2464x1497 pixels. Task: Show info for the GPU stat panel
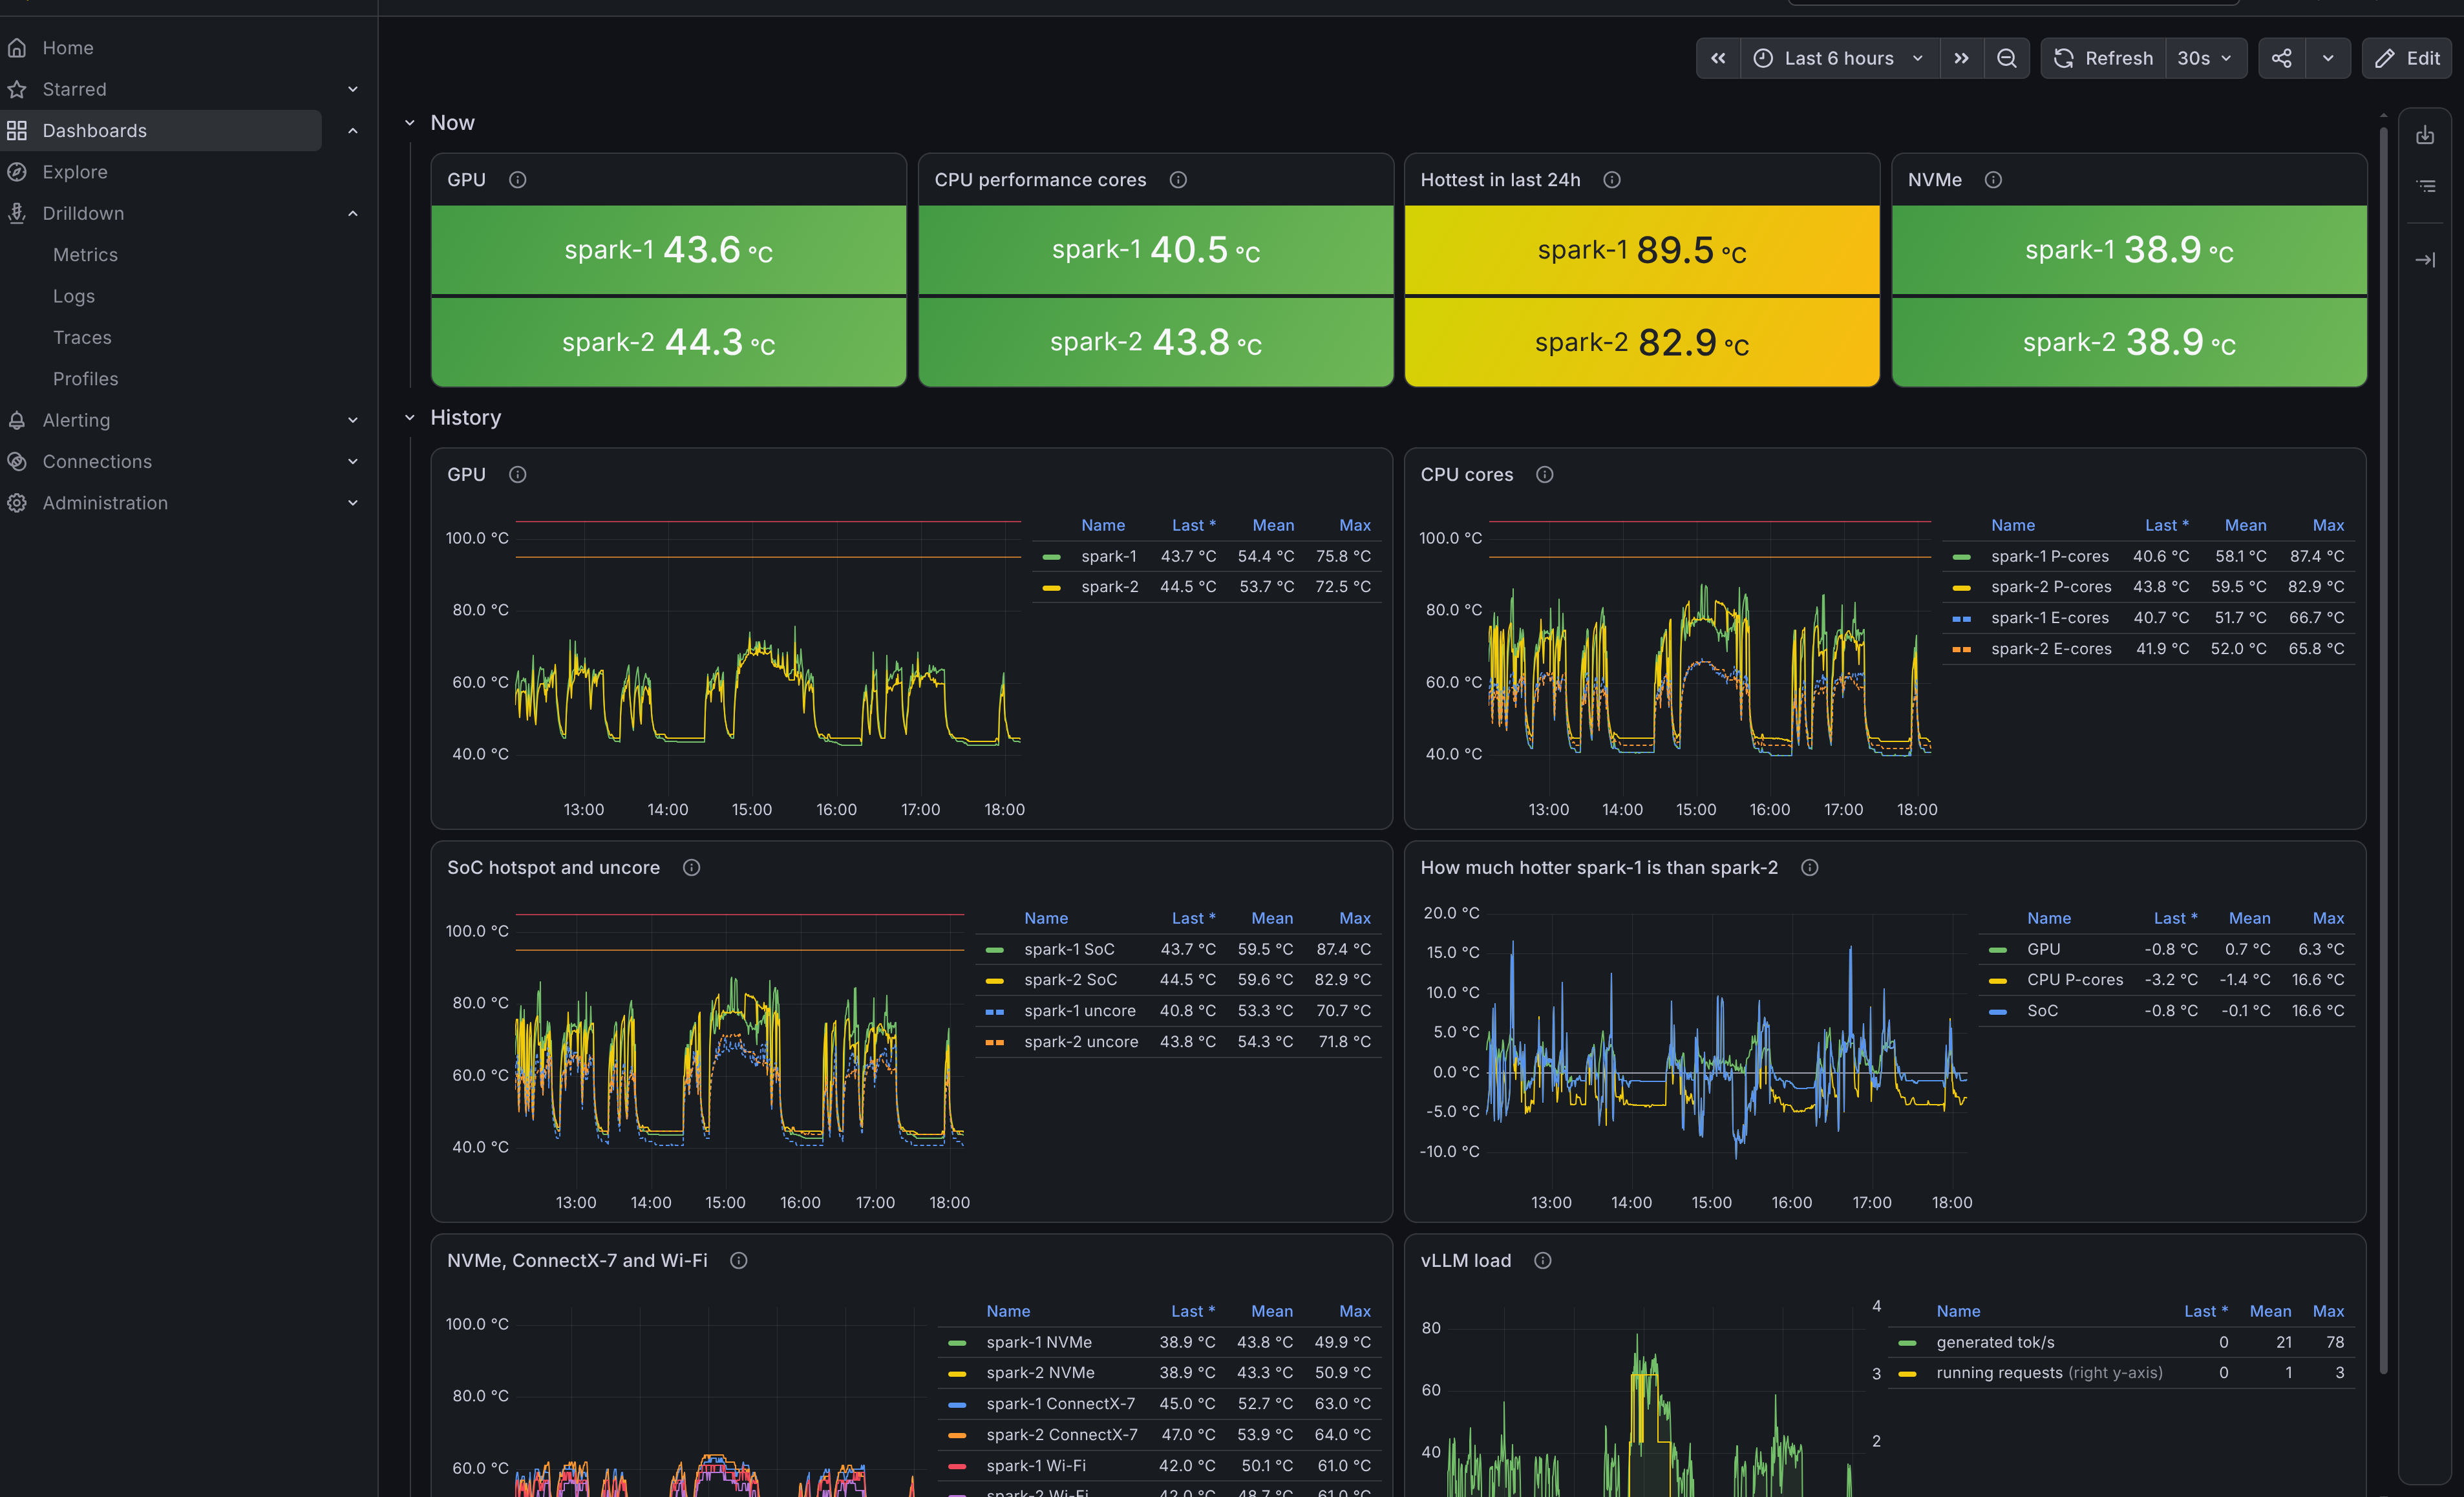[517, 180]
